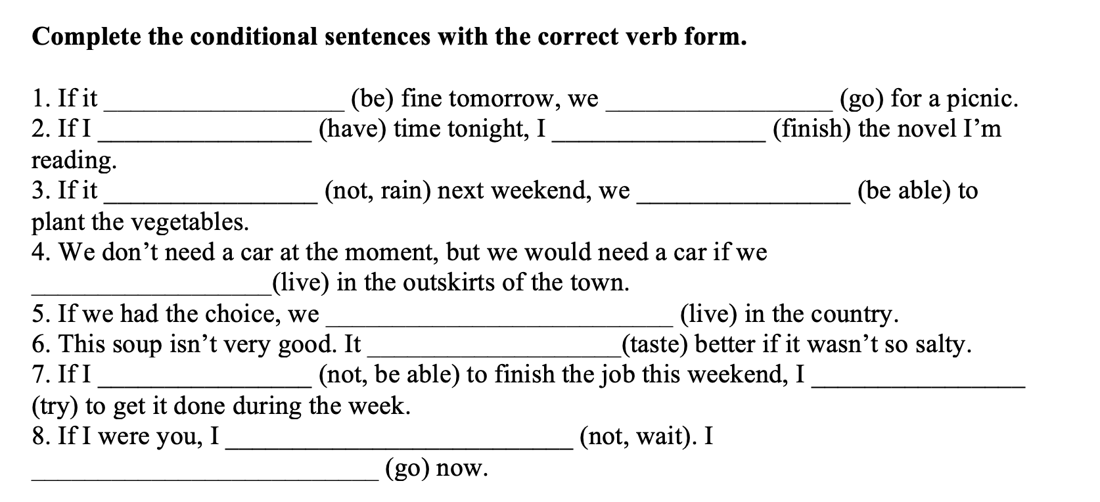Click the text 'plant the vegetables'
The height and width of the screenshot is (502, 1100).
click(139, 222)
